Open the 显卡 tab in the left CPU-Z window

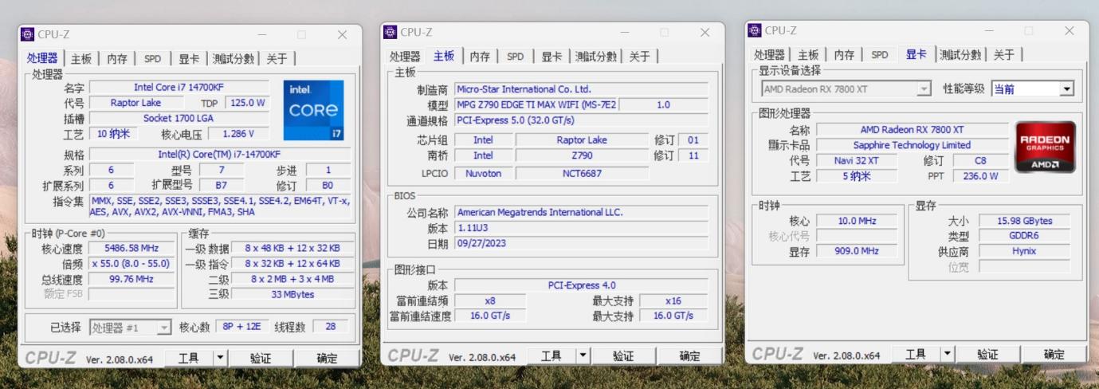point(189,58)
